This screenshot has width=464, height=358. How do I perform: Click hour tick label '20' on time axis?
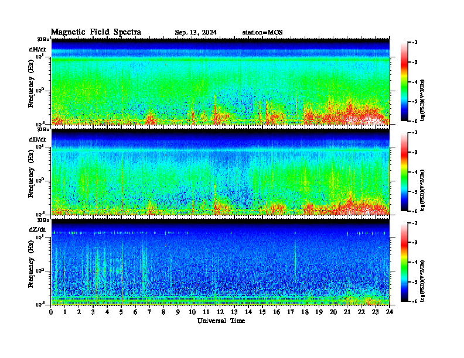click(333, 312)
